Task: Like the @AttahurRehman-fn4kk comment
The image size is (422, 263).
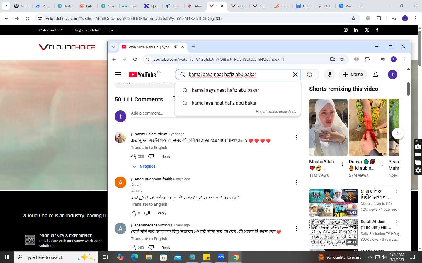Action: coord(133,213)
